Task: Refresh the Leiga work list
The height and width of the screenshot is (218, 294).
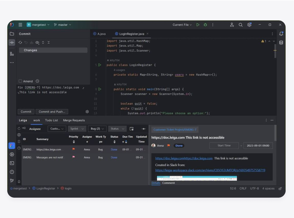Action: pos(19,129)
